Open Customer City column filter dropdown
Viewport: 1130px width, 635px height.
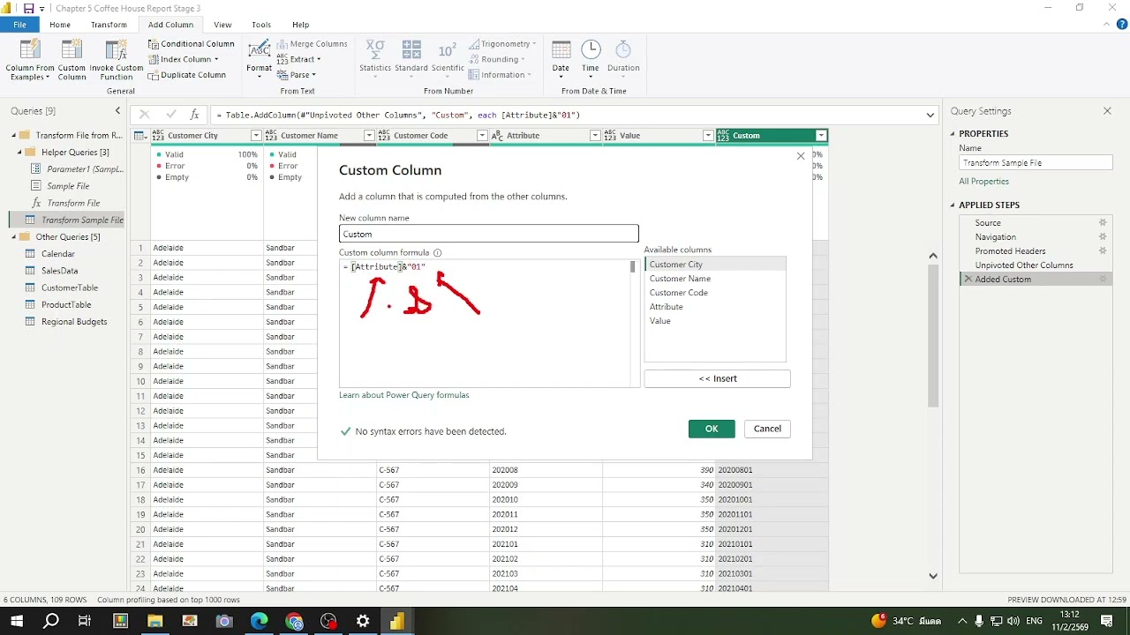[256, 136]
